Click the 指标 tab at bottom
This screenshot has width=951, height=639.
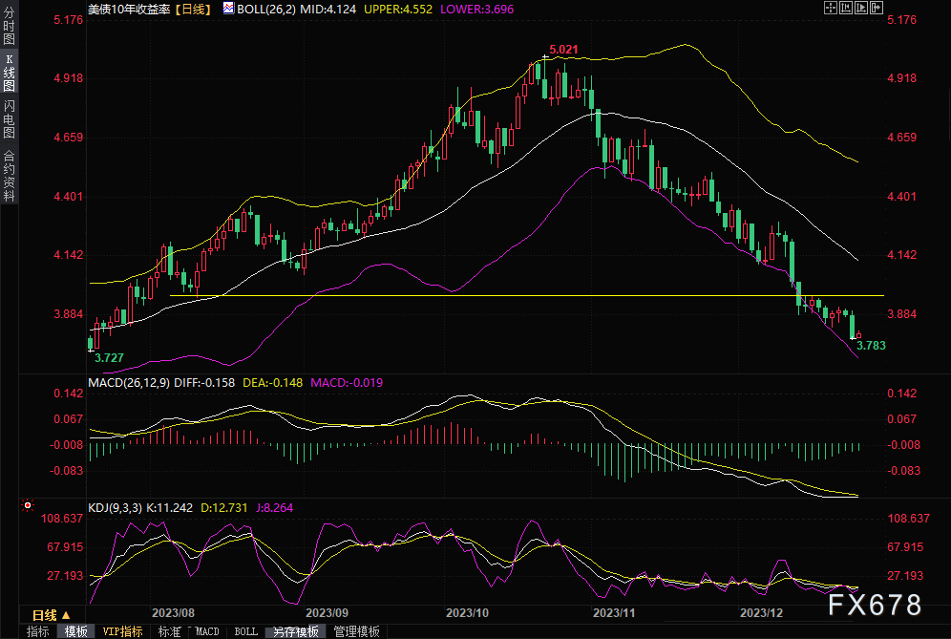tap(38, 631)
